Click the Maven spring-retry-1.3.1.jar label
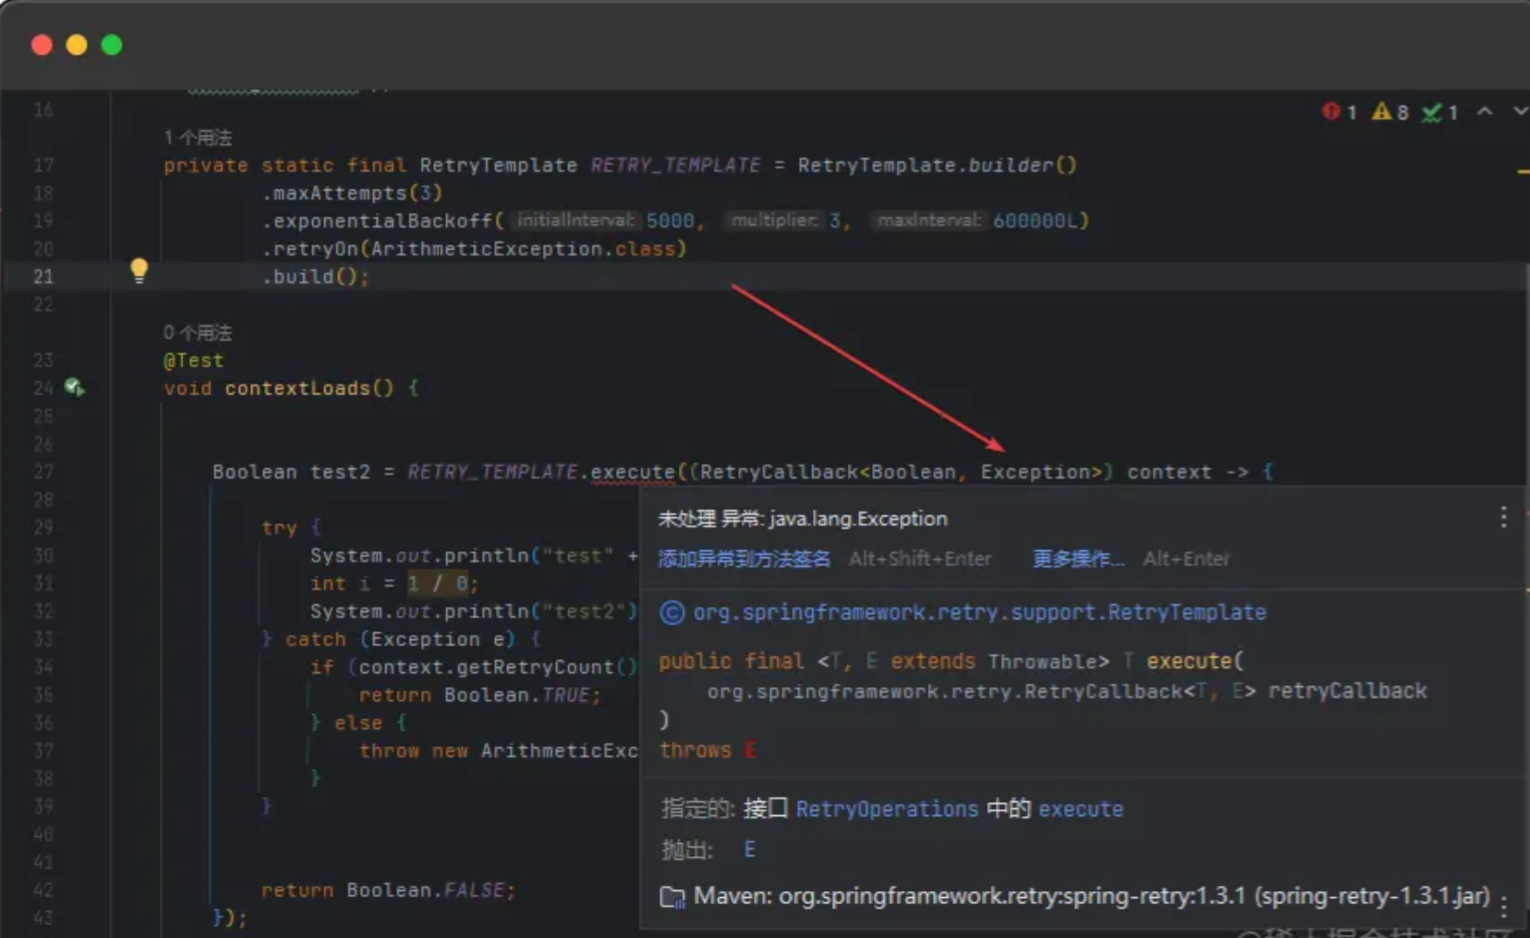The image size is (1530, 938). (1092, 896)
